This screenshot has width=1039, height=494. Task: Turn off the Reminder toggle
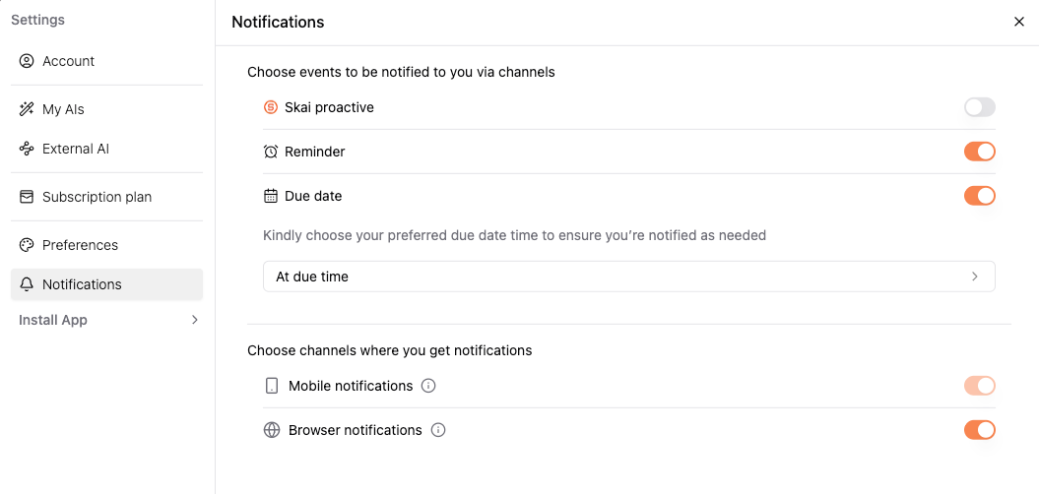point(979,152)
